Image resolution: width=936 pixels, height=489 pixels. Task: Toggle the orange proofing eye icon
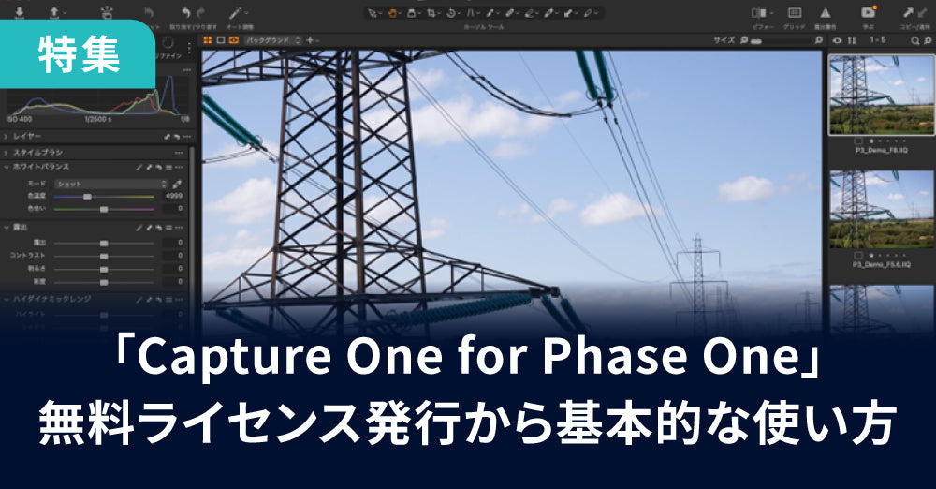click(234, 40)
